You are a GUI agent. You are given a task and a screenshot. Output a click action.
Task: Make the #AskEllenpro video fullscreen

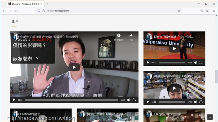click(201, 102)
